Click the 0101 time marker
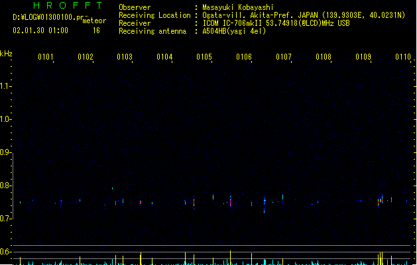The image size is (417, 265). pyautogui.click(x=46, y=57)
